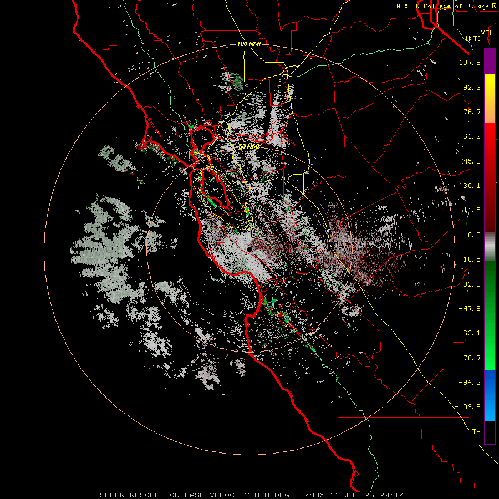Click the gray near-zero segment of color bar

tap(490, 247)
